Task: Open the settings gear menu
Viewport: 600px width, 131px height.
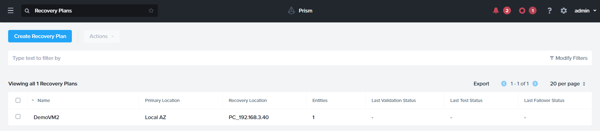Action: pyautogui.click(x=563, y=11)
